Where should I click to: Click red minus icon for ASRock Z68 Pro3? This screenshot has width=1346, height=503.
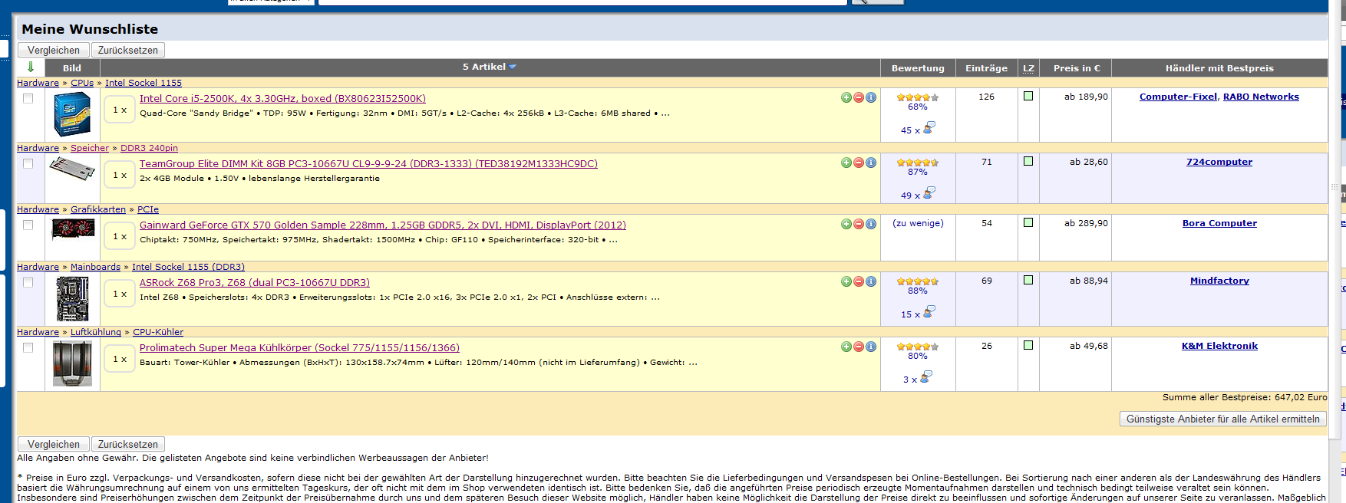(859, 281)
